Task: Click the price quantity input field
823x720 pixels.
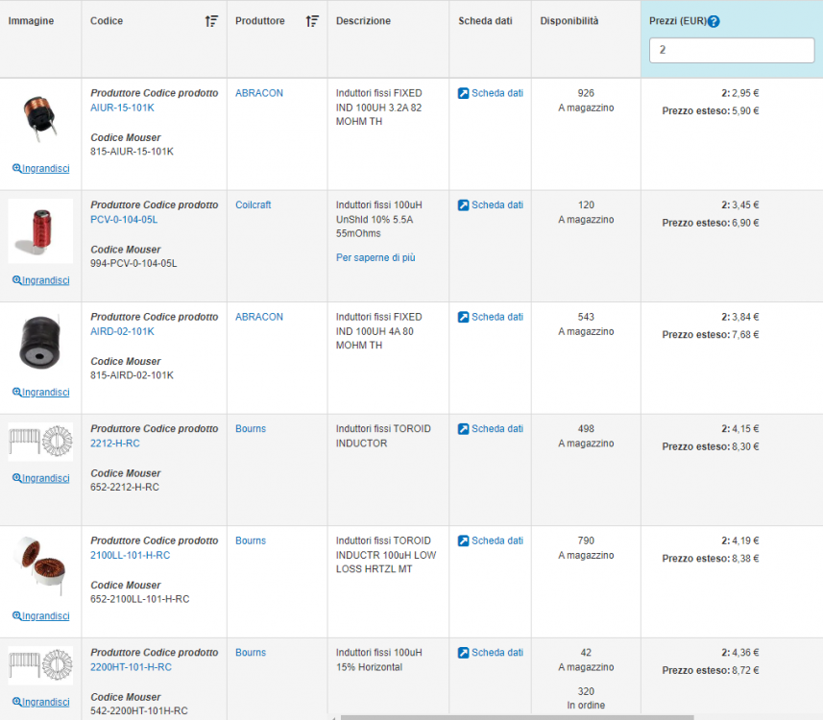Action: pyautogui.click(x=732, y=51)
